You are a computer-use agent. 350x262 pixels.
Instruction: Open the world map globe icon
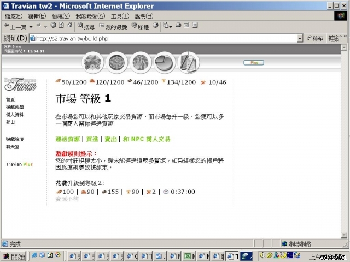(x=141, y=63)
